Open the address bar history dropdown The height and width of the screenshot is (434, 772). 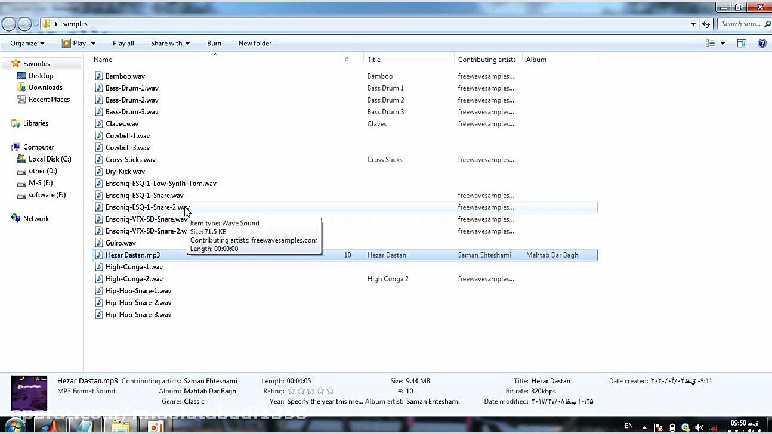click(x=693, y=24)
